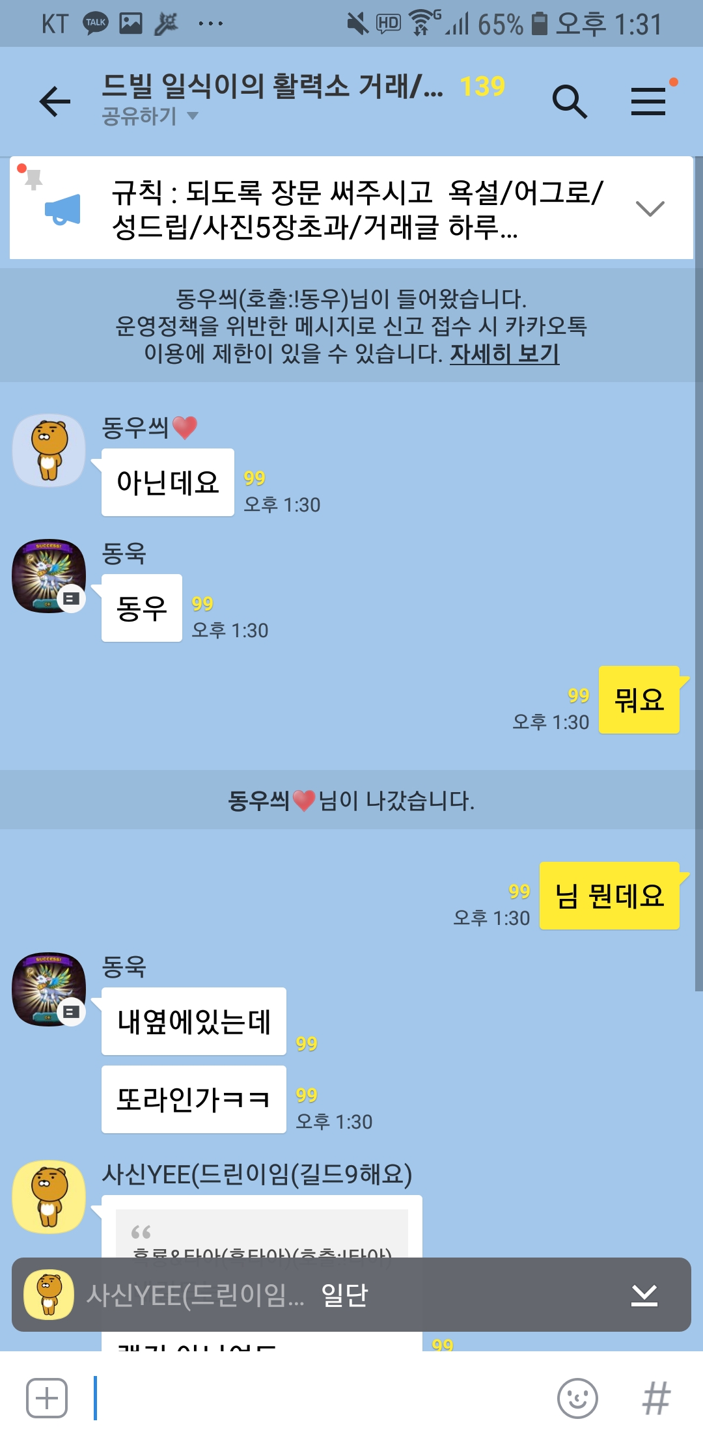Open 동욱 profile picture near 동우 message
This screenshot has height=1445, width=703.
[49, 576]
